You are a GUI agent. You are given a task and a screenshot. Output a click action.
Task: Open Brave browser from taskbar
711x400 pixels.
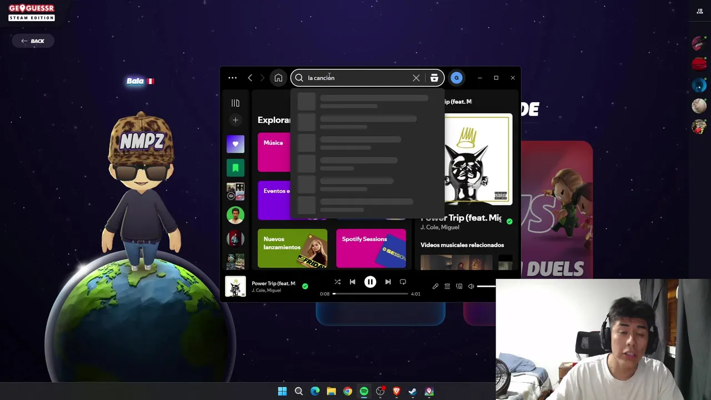396,392
